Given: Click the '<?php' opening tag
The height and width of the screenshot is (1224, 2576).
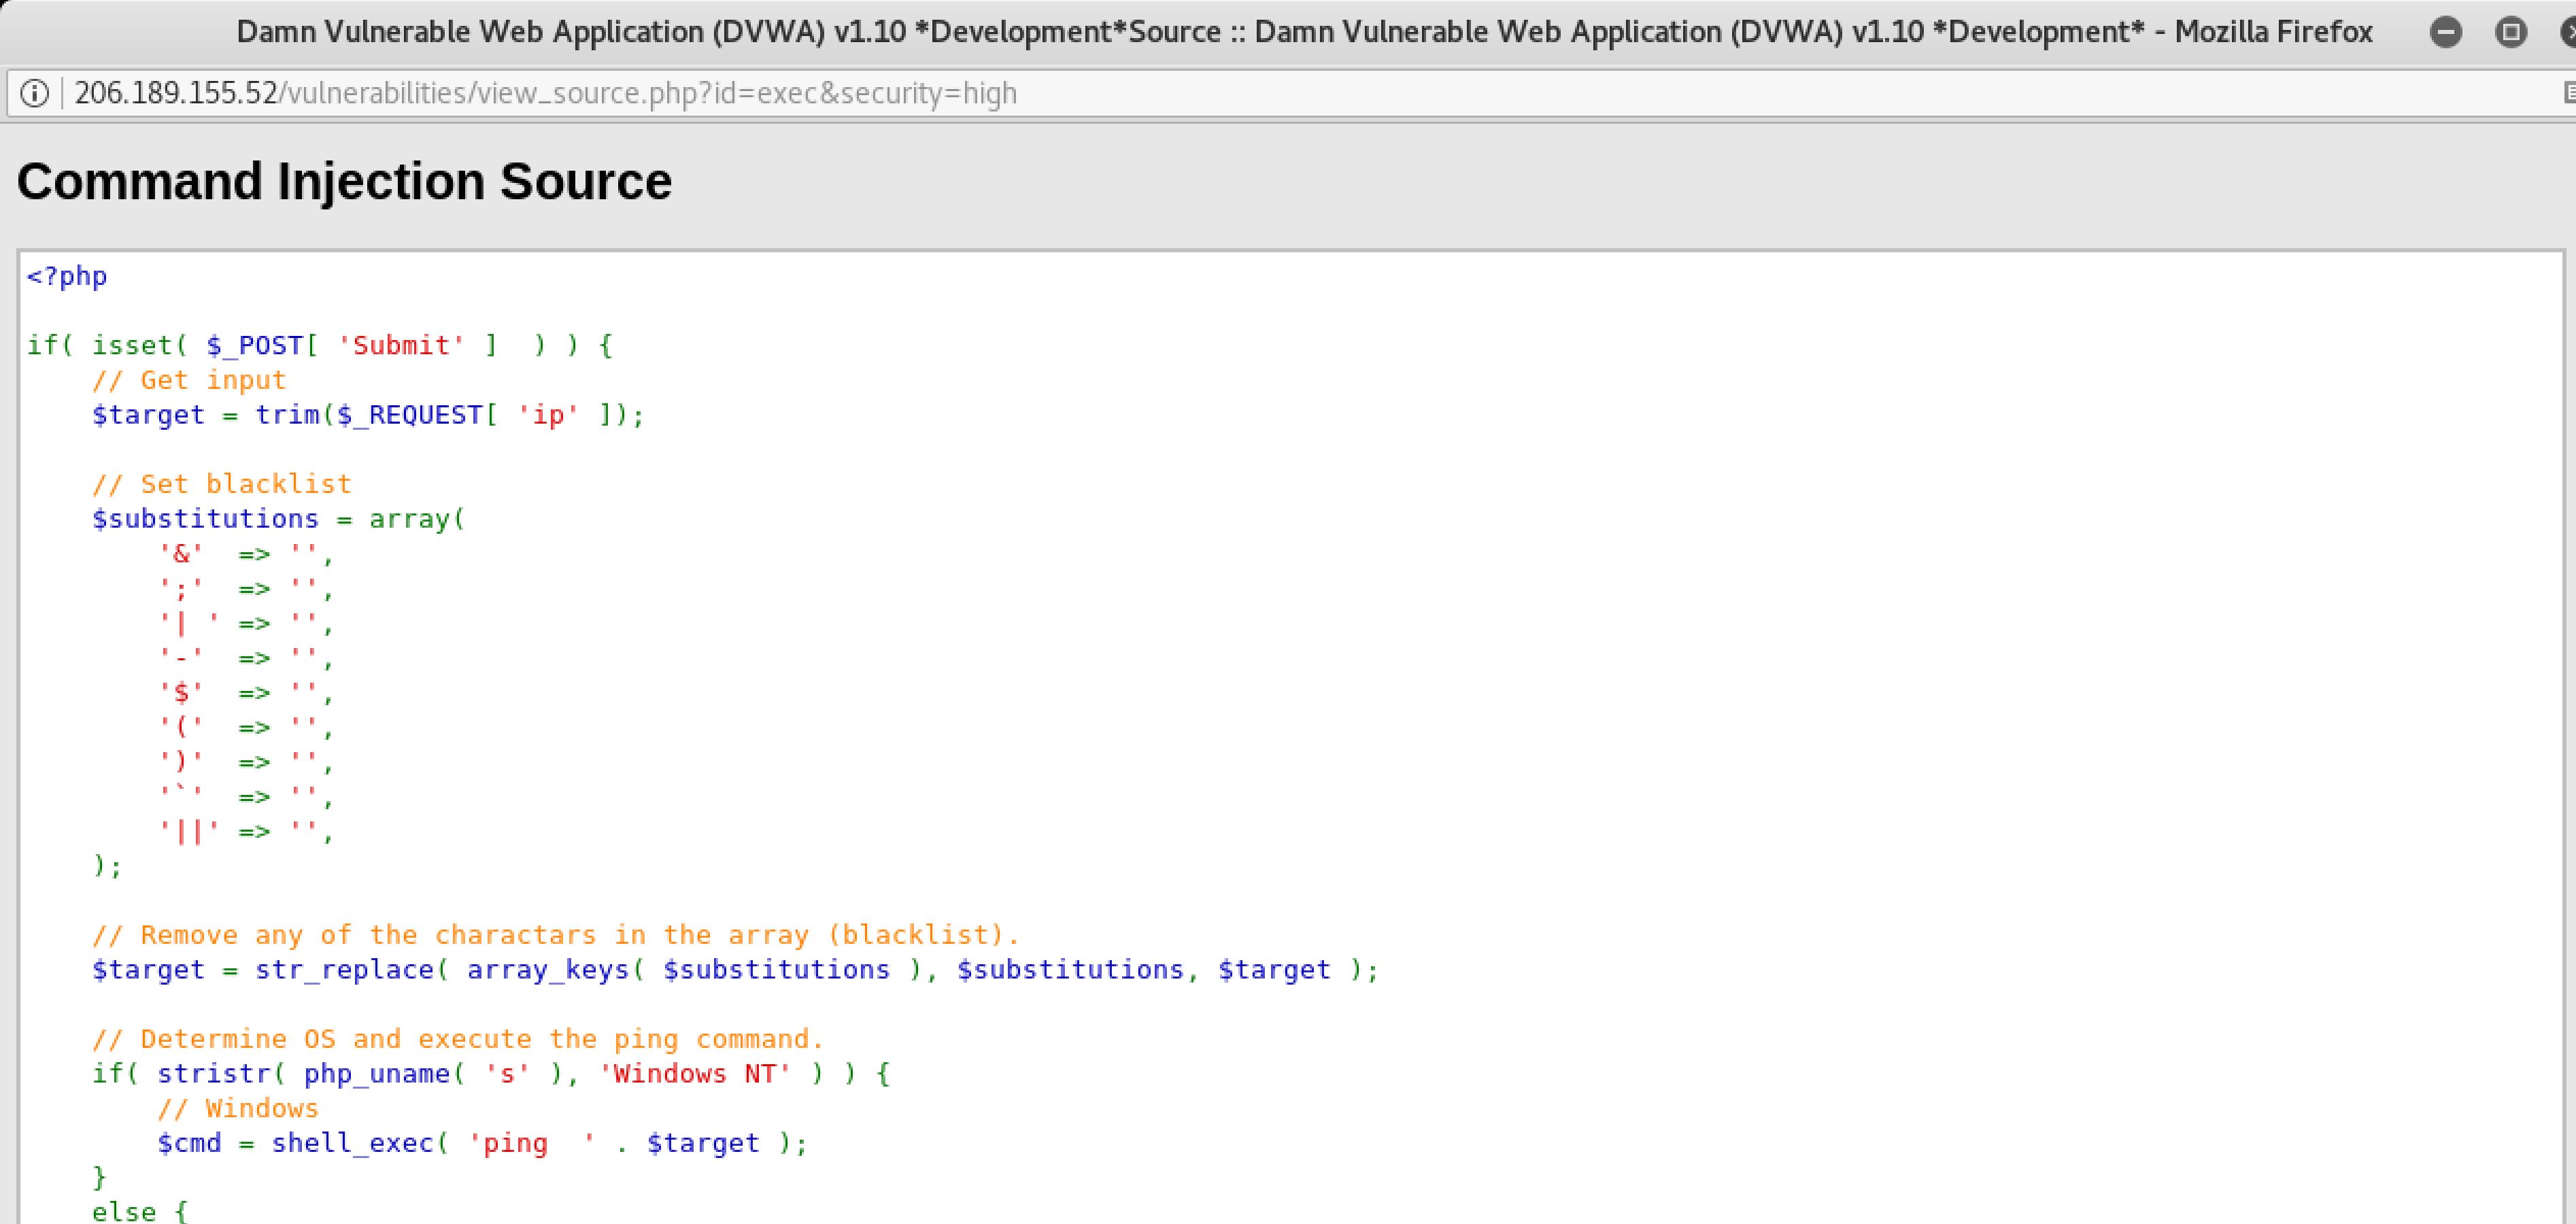Looking at the screenshot, I should point(67,277).
